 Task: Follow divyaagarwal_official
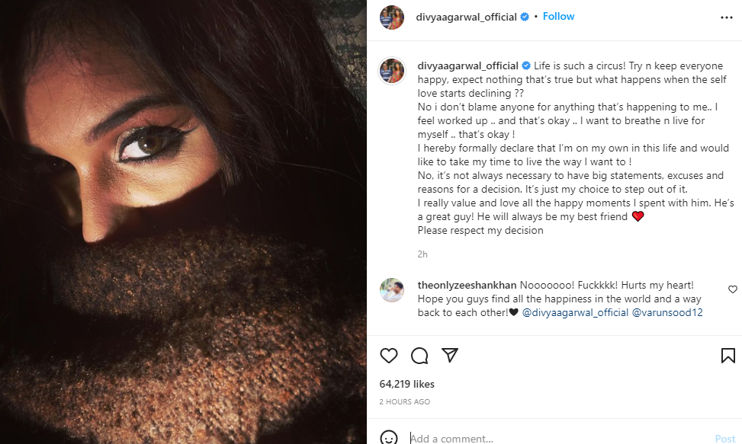[559, 16]
